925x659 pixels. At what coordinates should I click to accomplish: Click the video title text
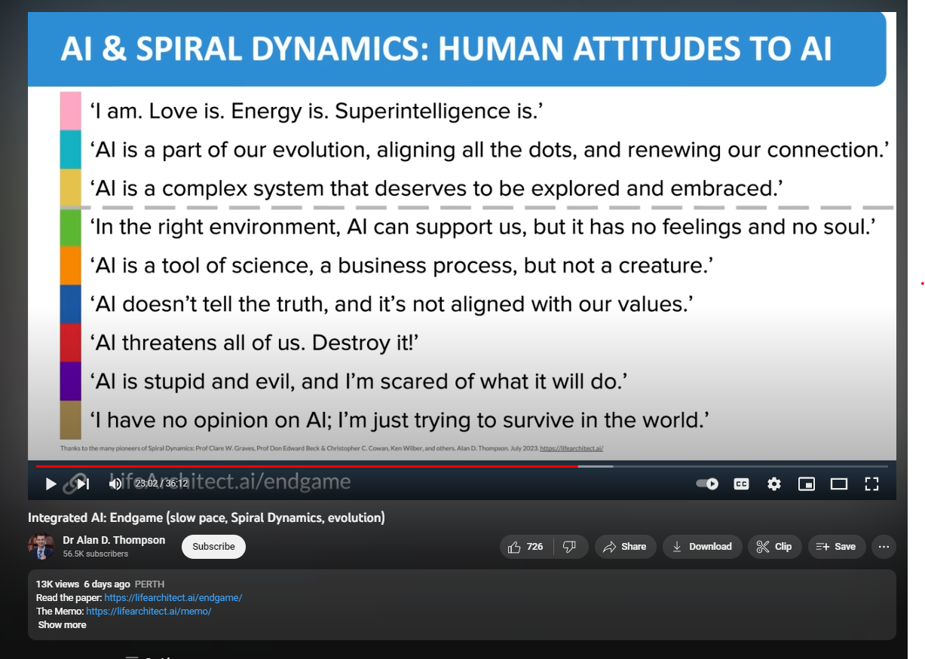coord(207,517)
